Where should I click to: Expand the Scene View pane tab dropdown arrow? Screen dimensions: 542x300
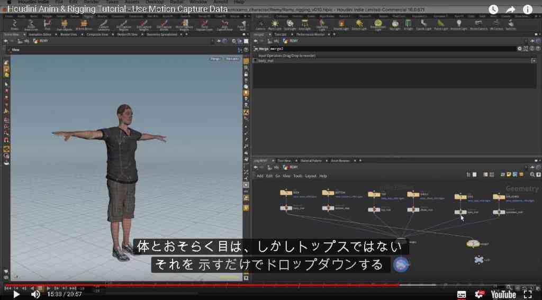[24, 34]
